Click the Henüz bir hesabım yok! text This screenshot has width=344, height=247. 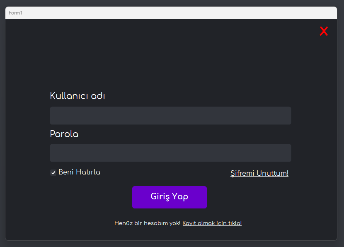click(x=147, y=223)
